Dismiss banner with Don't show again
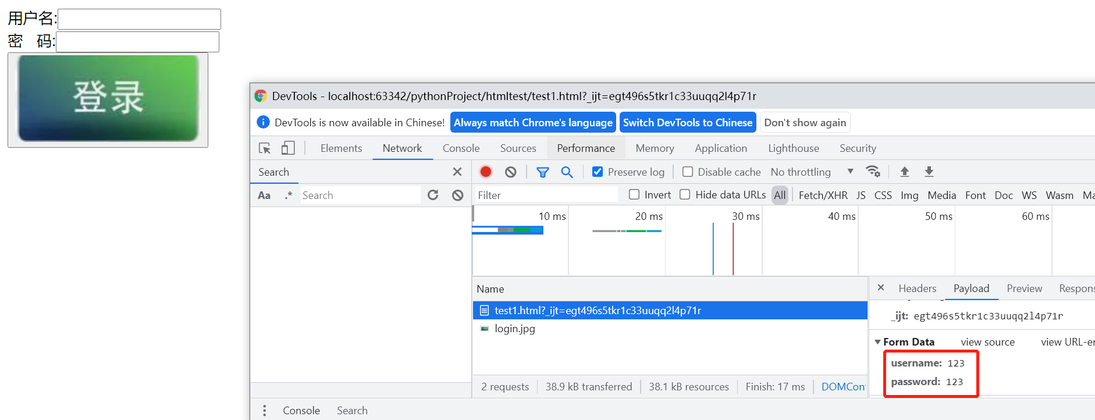Screen dimensions: 1095x420 pos(805,122)
